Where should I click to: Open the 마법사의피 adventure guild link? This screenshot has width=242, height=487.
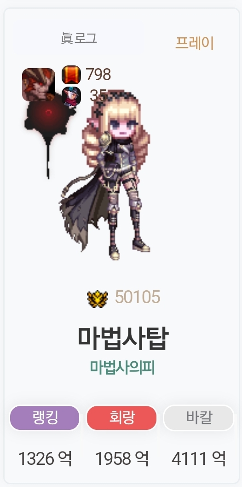[x=122, y=367]
